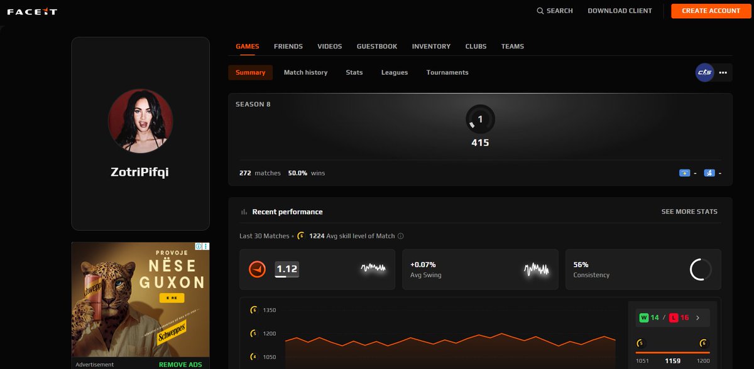Viewport: 754px width, 369px height.
Task: Click the 56% Consistency value
Action: click(580, 265)
